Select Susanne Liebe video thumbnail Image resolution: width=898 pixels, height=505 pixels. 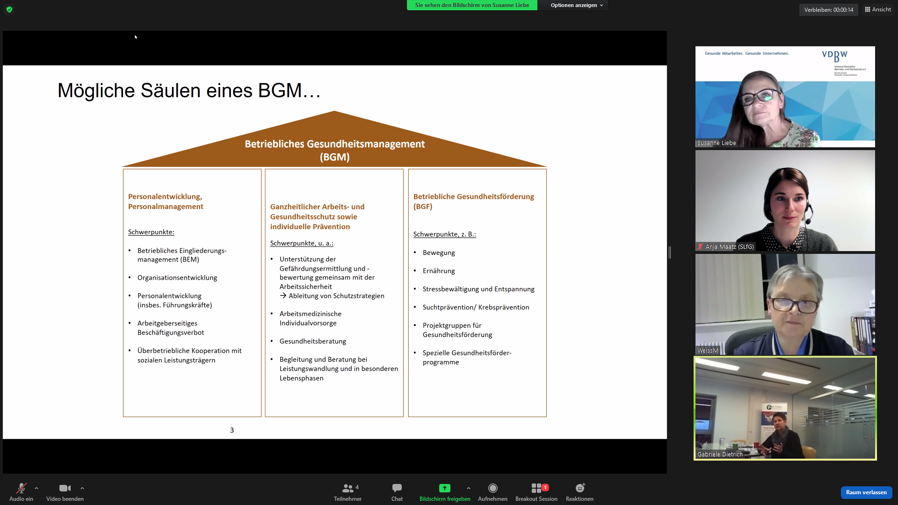(785, 97)
